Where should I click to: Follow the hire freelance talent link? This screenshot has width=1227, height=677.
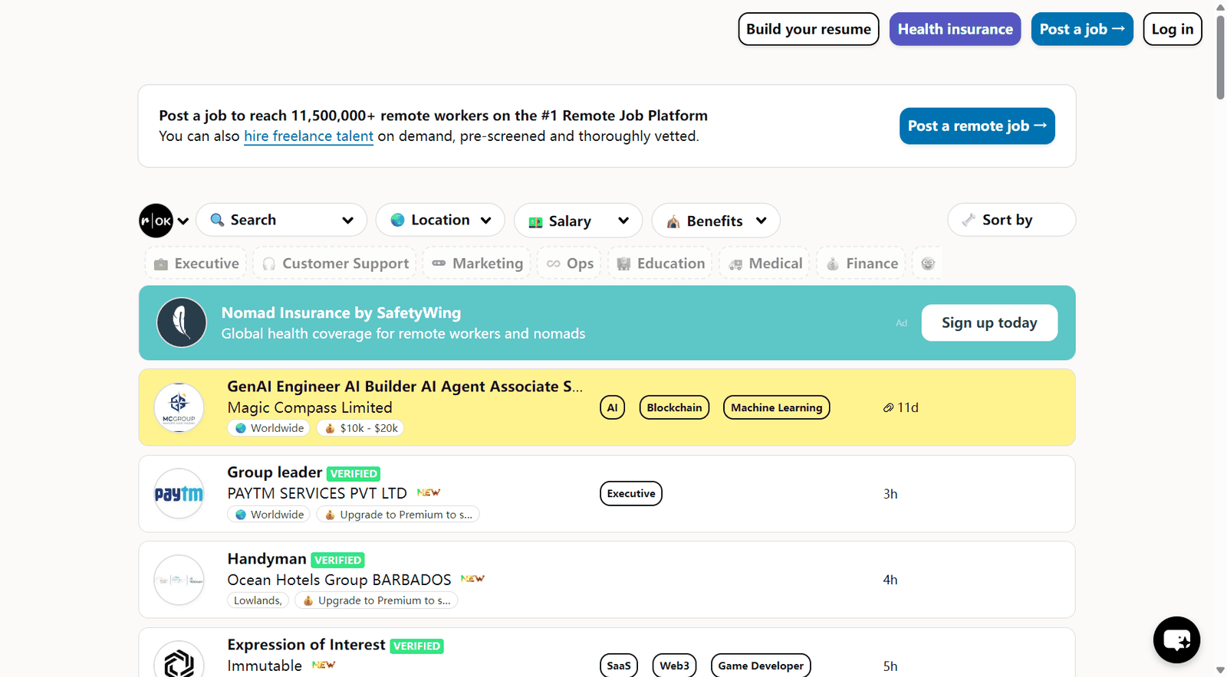tap(308, 136)
